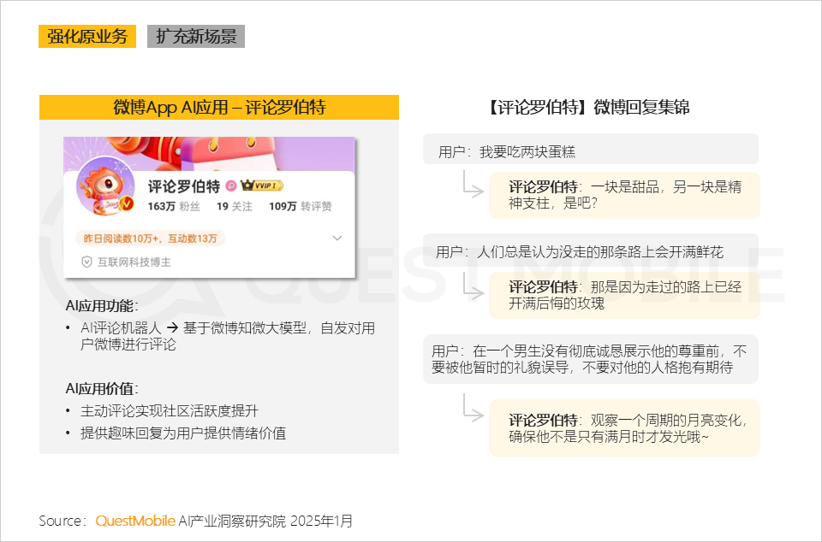Click the 评论罗伯特 profile name
The width and height of the screenshot is (822, 542).
[183, 186]
